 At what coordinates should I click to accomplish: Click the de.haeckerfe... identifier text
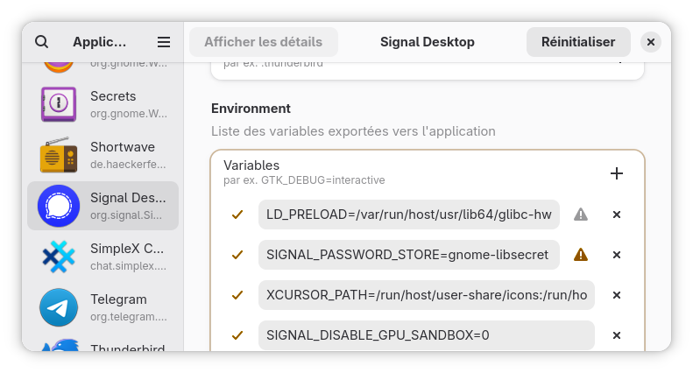[128, 165]
